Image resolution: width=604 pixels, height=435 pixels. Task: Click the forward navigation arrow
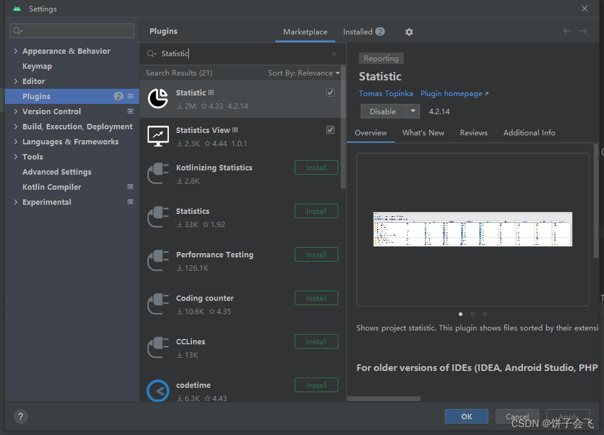click(x=583, y=31)
